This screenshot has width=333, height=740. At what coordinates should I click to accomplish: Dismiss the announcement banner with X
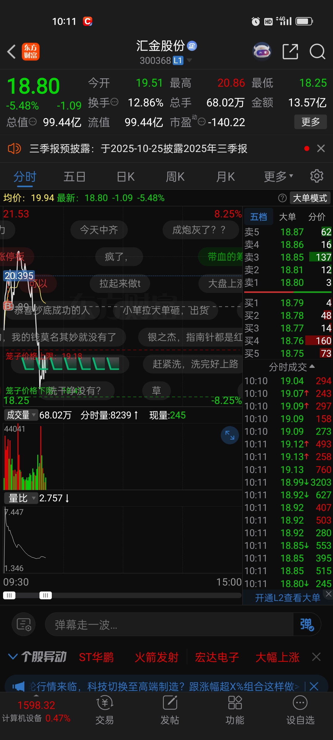pyautogui.click(x=321, y=148)
